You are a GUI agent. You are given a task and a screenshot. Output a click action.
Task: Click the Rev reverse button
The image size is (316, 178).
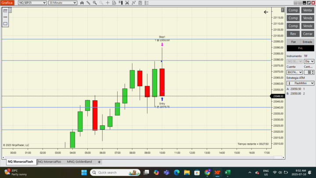(x=293, y=34)
